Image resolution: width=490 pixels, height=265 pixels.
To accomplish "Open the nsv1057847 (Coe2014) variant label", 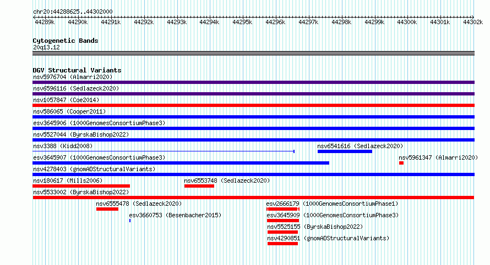I will 66,100.
